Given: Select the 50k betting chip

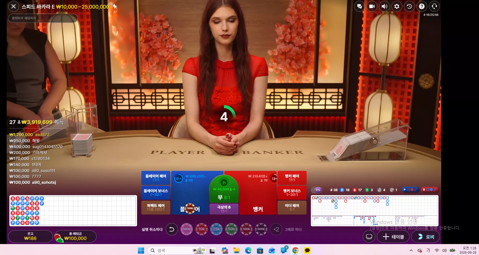Looking at the screenshot, I should [231, 229].
